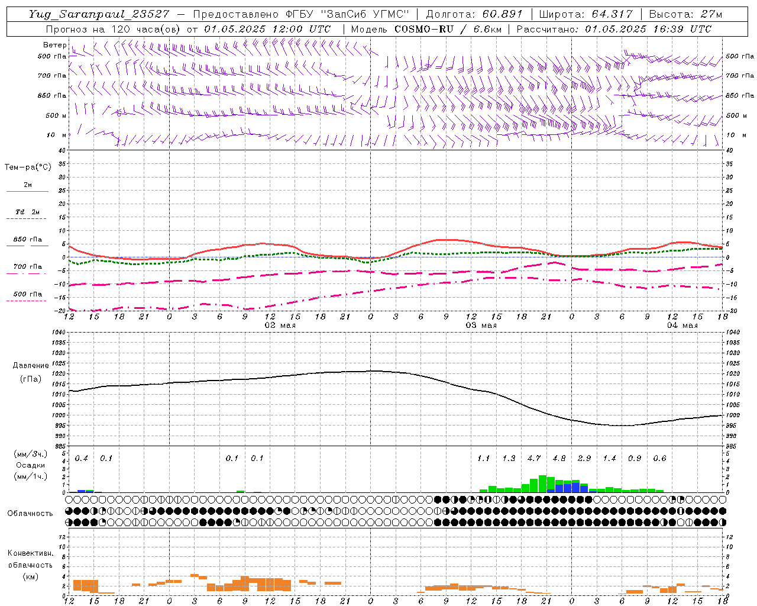Click the model name COSMO-RU / 6.6км
This screenshot has width=757, height=606.
[x=448, y=28]
